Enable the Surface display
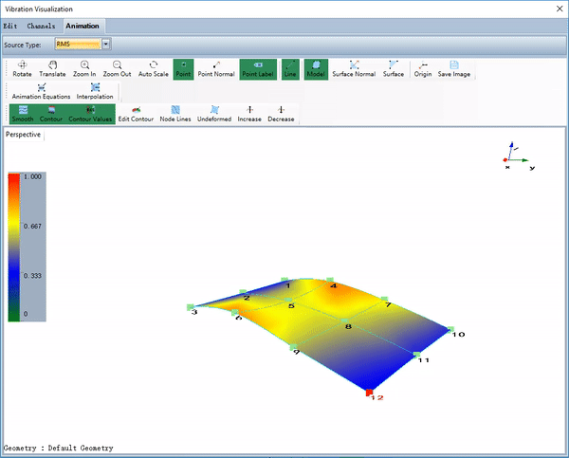Screen dimensions: 569x458 coord(394,69)
